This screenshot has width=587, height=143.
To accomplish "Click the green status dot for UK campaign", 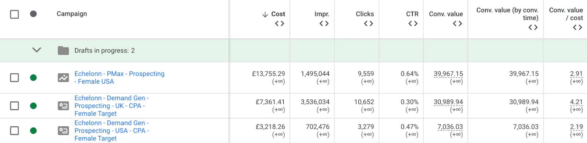I will [x=33, y=106].
